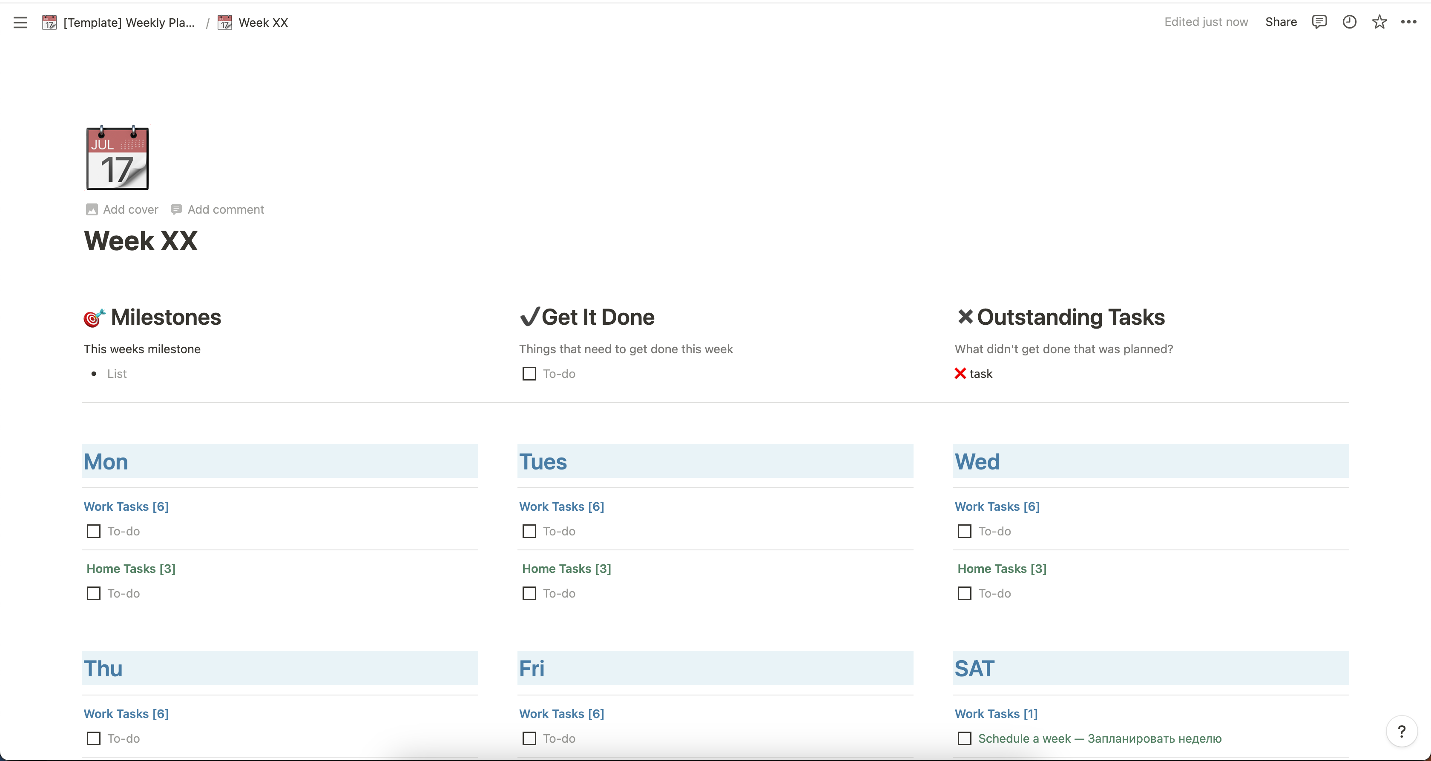View page history clock icon

pyautogui.click(x=1349, y=22)
